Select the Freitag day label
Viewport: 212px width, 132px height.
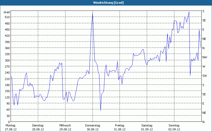point(120,126)
